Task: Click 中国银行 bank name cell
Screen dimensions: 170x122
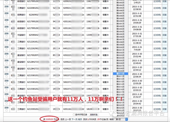Action: tap(21, 35)
